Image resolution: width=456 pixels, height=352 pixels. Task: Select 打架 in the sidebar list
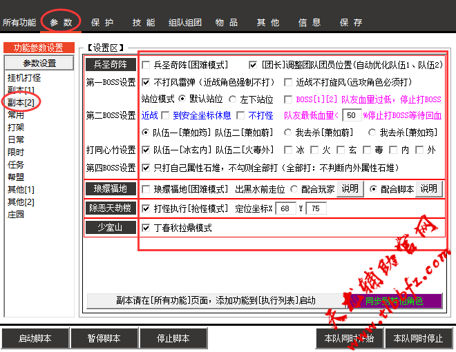(16, 127)
